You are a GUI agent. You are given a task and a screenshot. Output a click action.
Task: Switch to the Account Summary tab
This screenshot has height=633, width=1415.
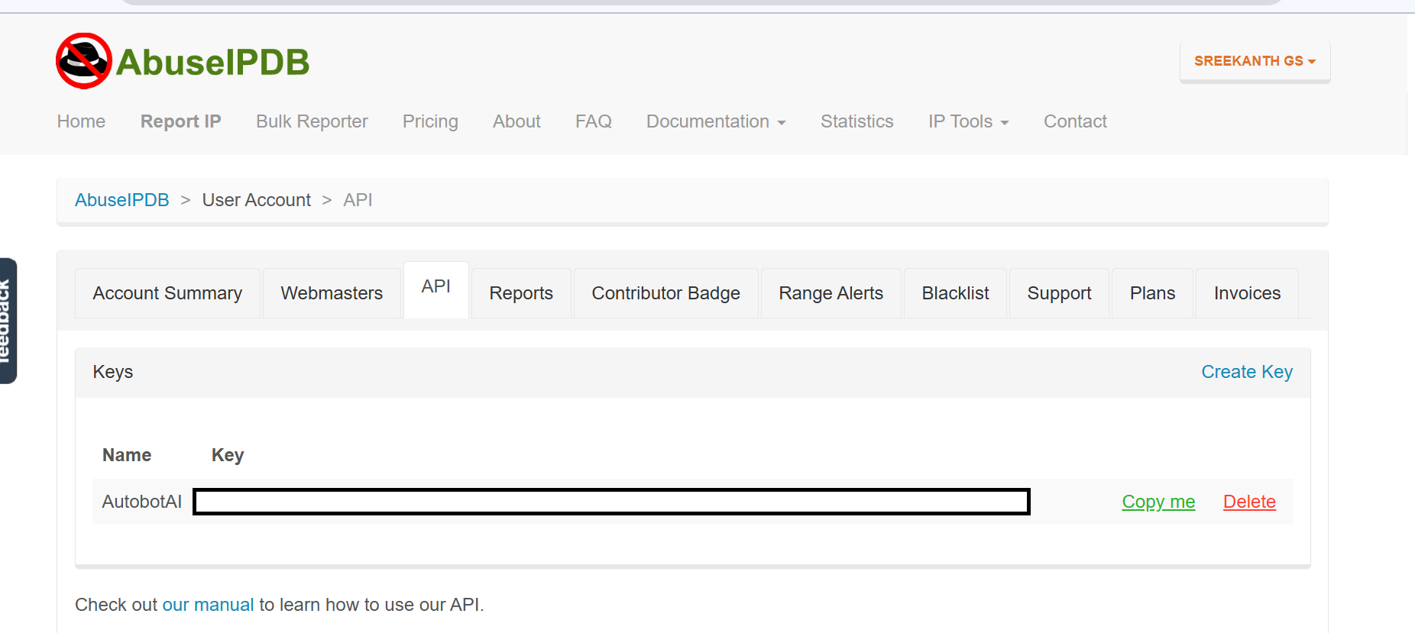pos(167,293)
